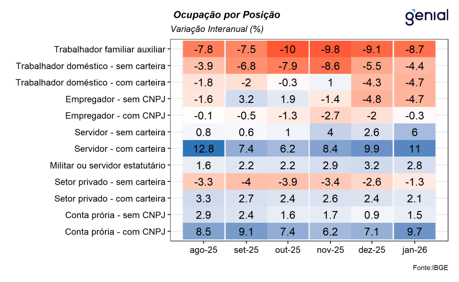Screen dimensions: 459x282
Task: Select the nov-25 column label
Action: click(x=330, y=251)
